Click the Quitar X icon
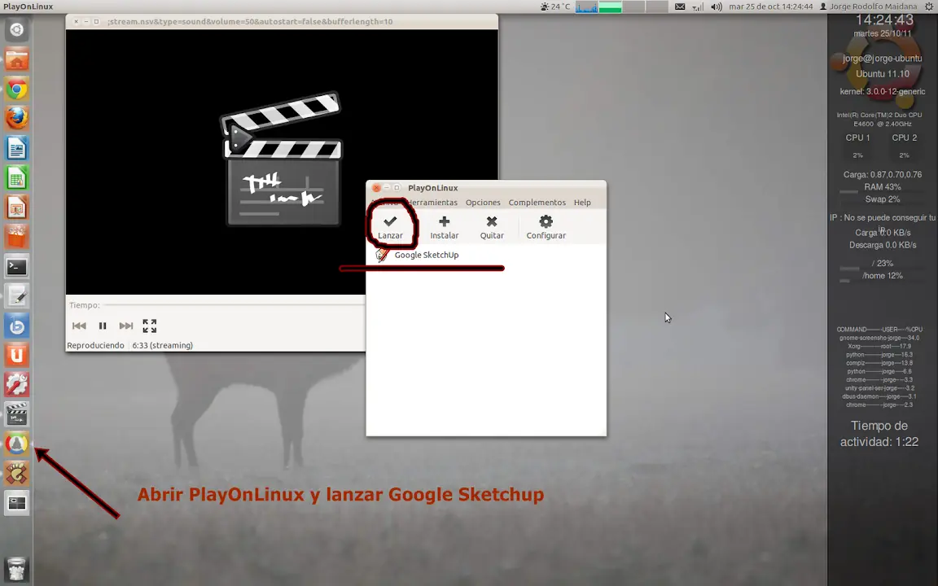The height and width of the screenshot is (586, 938). (x=492, y=222)
